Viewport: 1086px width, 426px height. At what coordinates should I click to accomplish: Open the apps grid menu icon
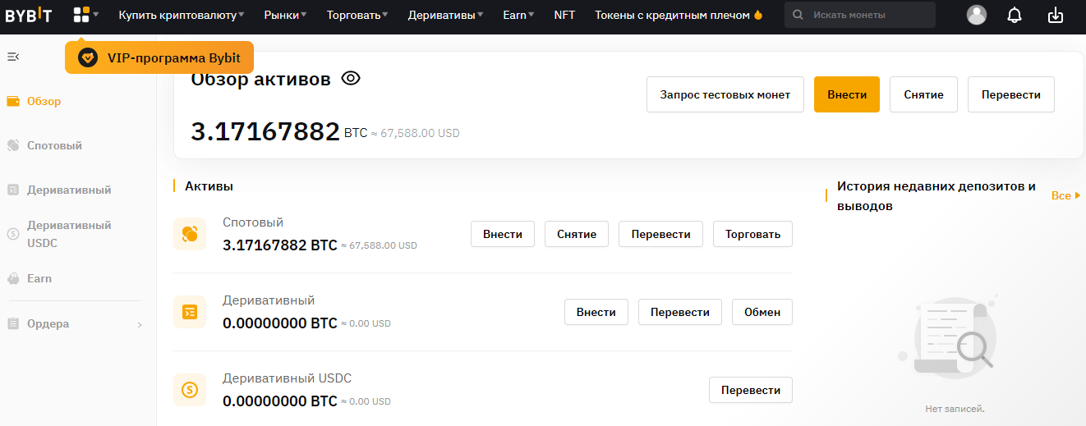81,15
